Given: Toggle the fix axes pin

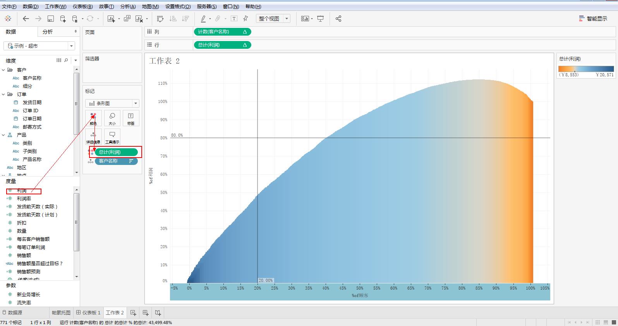Looking at the screenshot, I should [x=245, y=19].
